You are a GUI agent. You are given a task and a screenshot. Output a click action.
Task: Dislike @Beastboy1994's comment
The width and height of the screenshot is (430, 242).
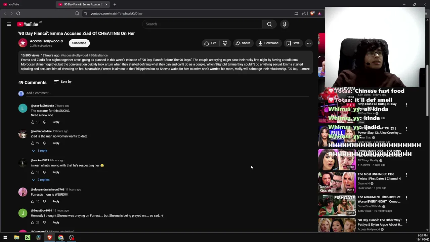pyautogui.click(x=44, y=223)
